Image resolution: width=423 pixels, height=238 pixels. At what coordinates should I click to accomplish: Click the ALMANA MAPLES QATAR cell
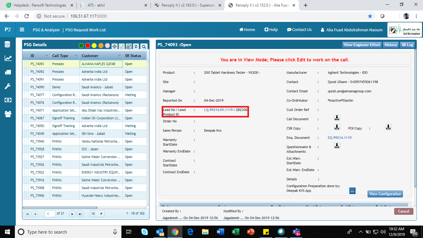[x=101, y=64]
